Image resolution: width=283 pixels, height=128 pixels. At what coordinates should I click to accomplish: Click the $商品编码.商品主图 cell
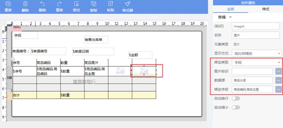pos(96,71)
